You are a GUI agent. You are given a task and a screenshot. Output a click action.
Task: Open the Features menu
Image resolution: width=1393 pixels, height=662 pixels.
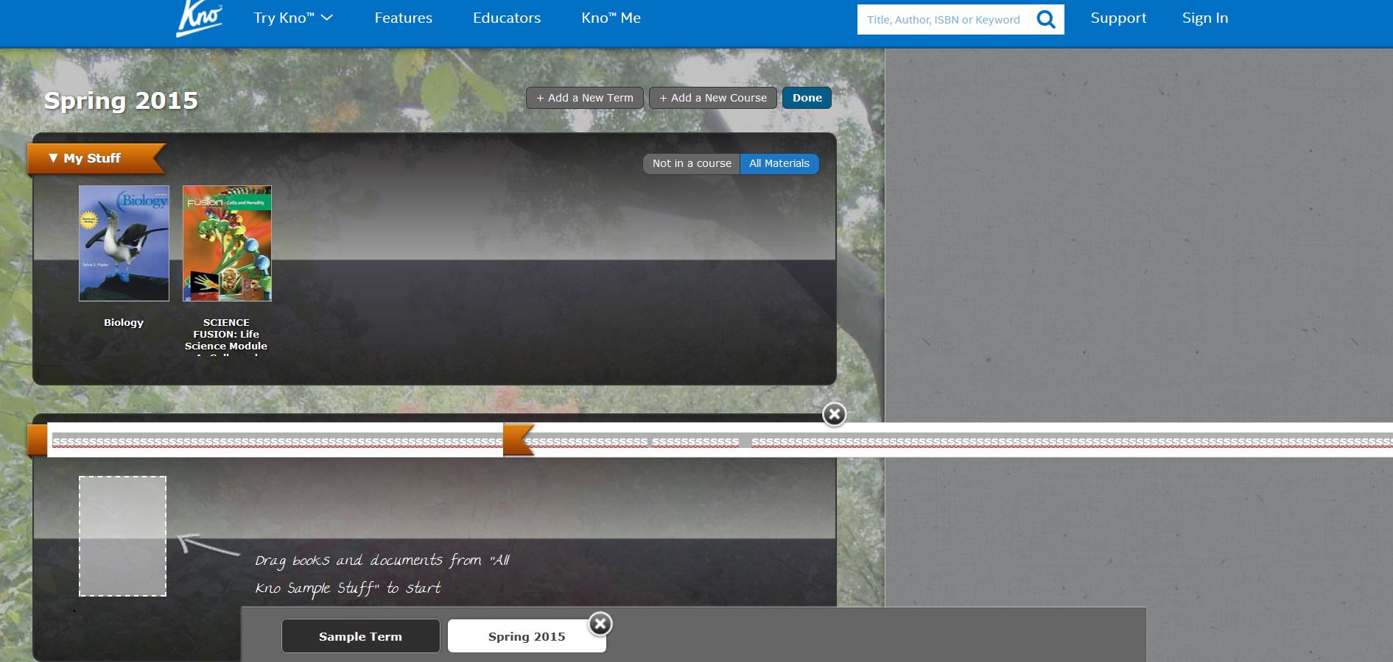[403, 18]
